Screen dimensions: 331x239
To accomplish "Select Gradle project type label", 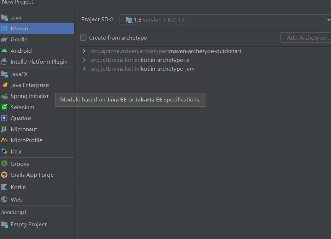I will 19,40.
